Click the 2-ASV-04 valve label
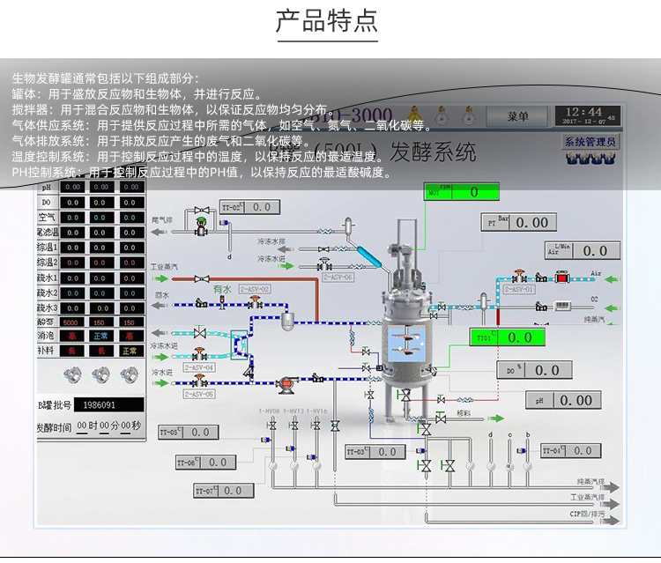The image size is (661, 563). [199, 367]
